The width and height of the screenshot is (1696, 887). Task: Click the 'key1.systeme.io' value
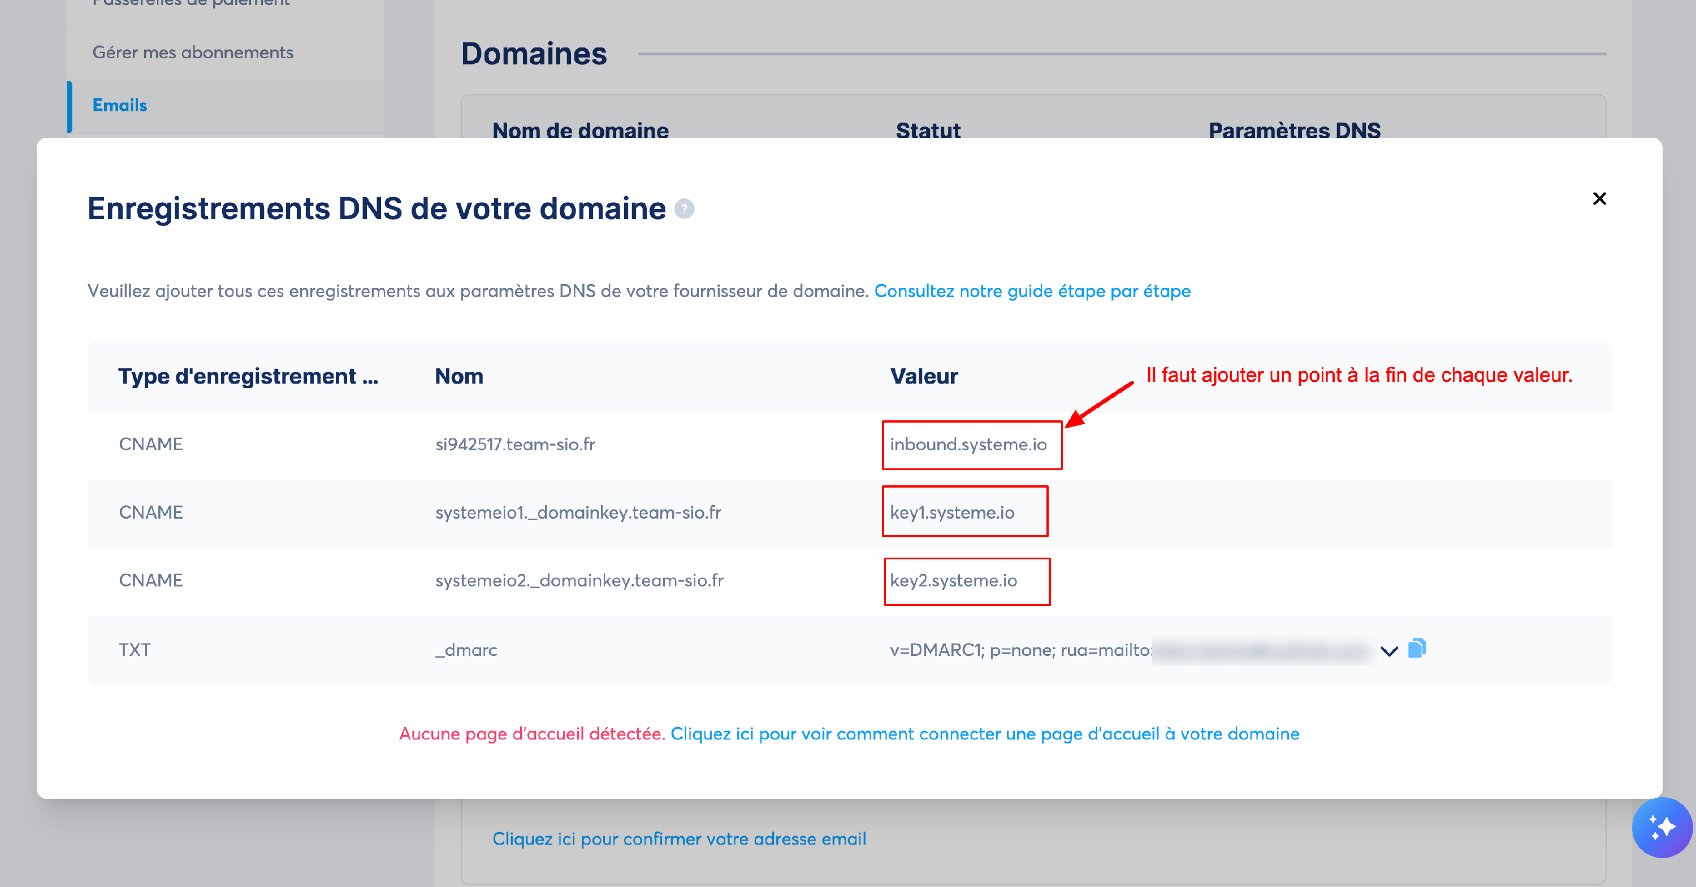pos(953,512)
